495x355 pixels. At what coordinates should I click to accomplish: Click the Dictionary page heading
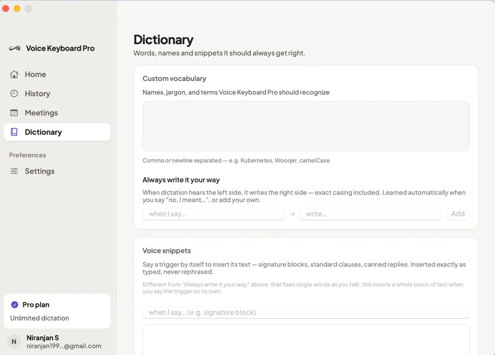click(163, 40)
